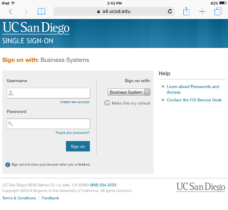
Task: Tap Safari's back arrow
Action: (x=10, y=12)
